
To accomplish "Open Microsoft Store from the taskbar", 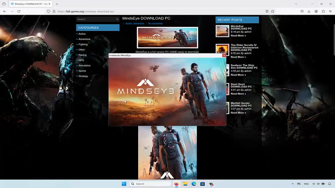I will coord(202,184).
